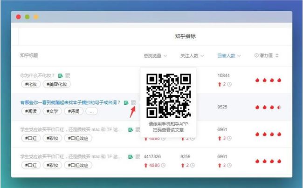Image resolution: width=303 pixels, height=188 pixels.
Task: Click total views value 4417326
Action: pyautogui.click(x=152, y=156)
